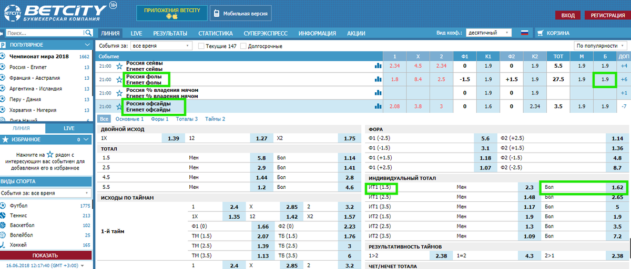Favorite the Россия фолы event star

point(119,80)
